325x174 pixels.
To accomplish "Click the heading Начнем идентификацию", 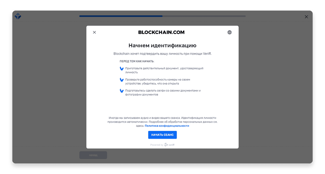I will (163, 46).
